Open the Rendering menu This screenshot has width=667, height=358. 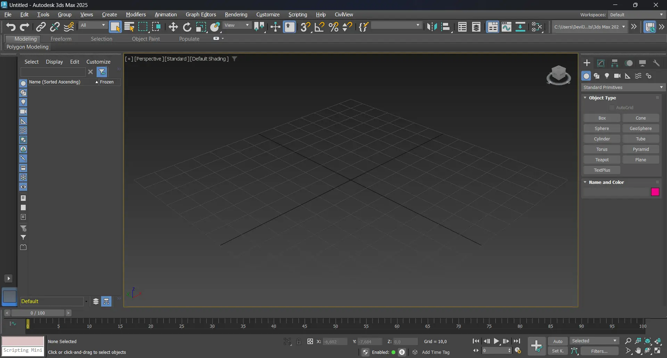click(x=236, y=15)
